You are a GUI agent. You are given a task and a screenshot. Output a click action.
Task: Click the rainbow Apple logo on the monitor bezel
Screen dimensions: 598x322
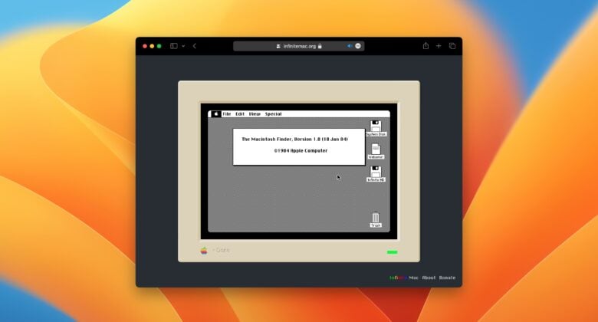pos(204,250)
